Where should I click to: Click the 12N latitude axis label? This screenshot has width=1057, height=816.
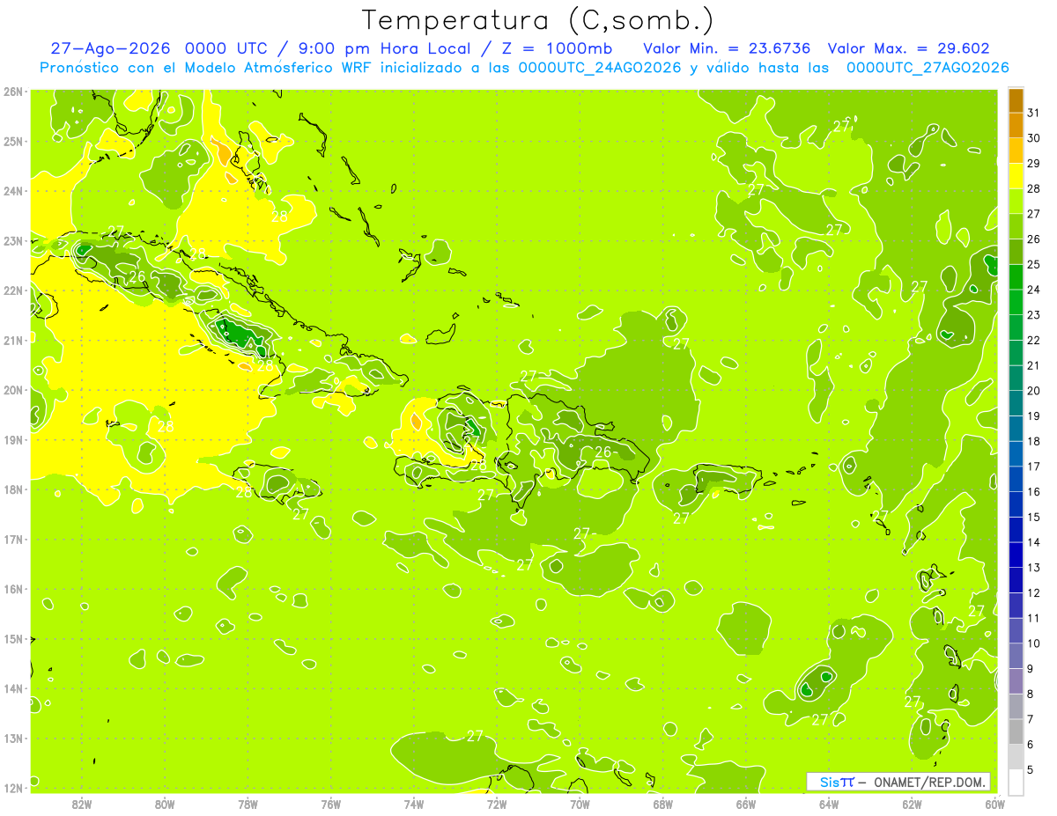(x=13, y=788)
